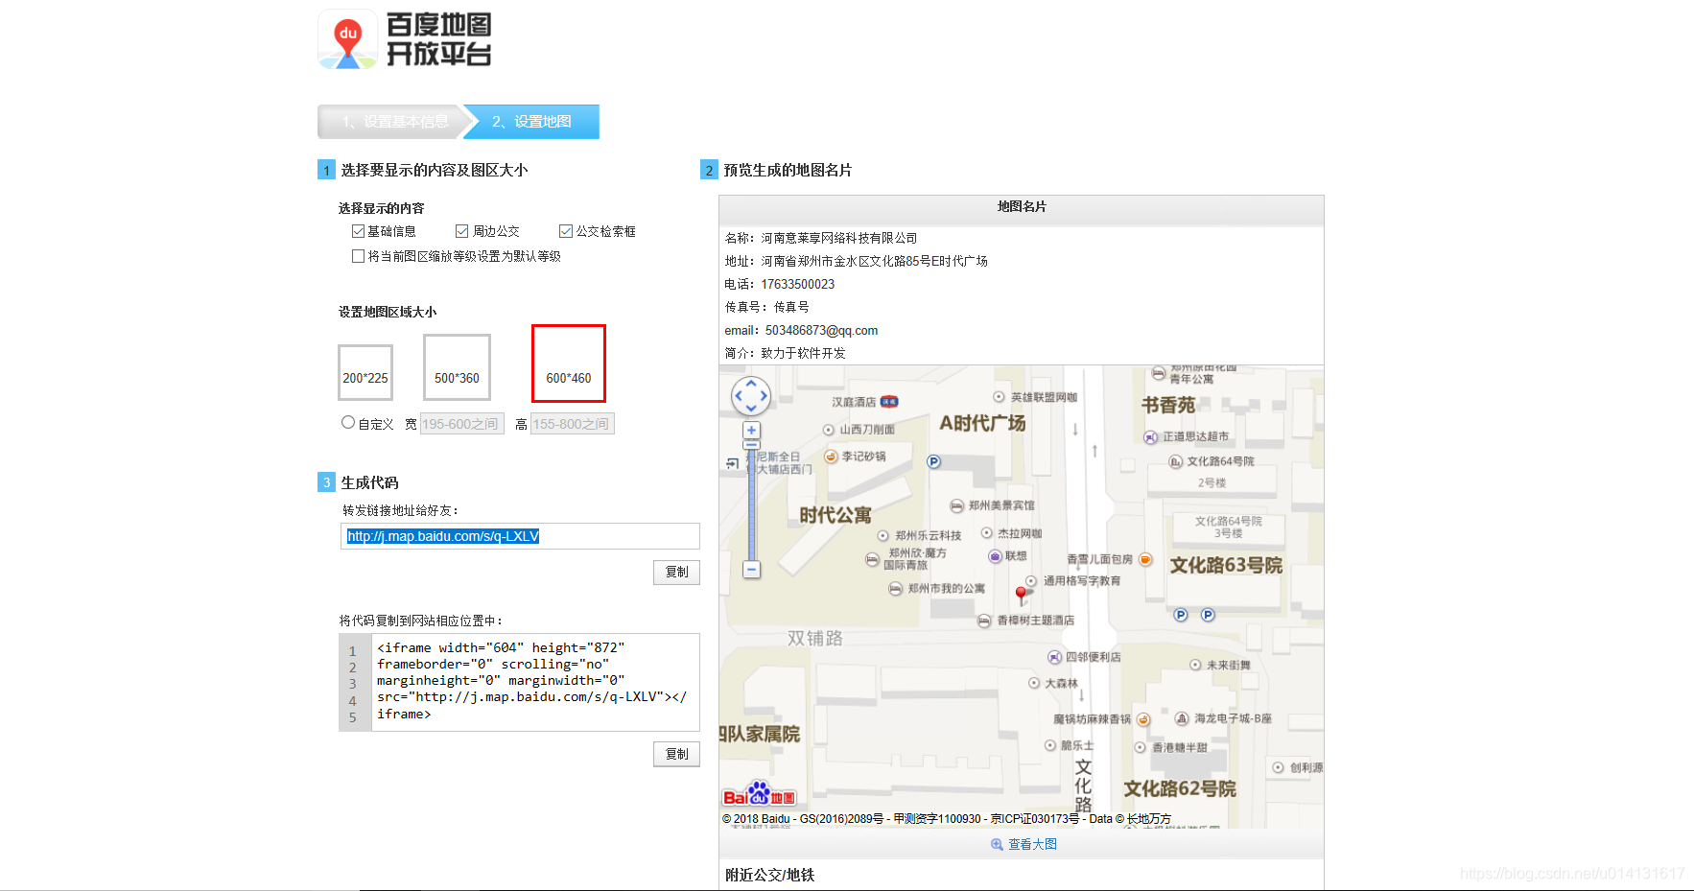Click the 书香苑 map label
Viewport: 1694px width, 891px height.
(x=1168, y=405)
